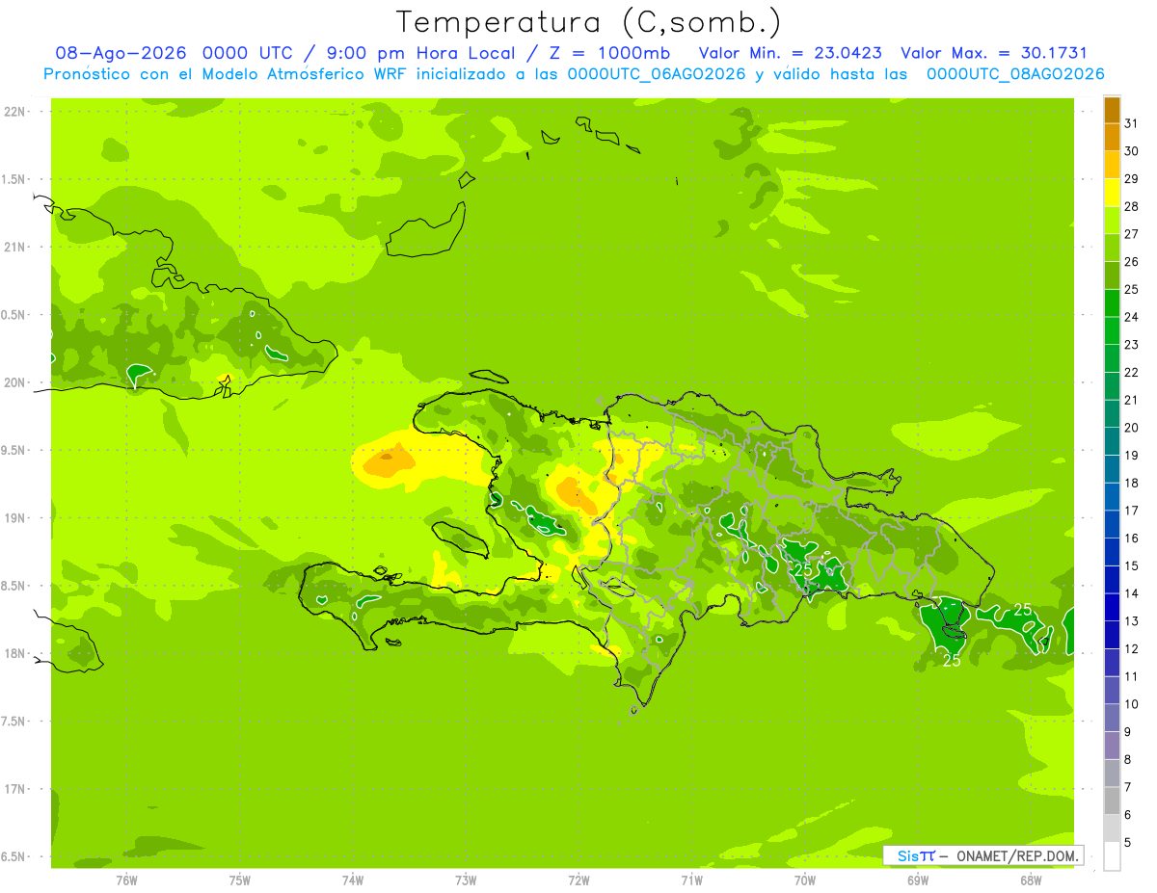The width and height of the screenshot is (1157, 893).
Task: Click the 70W longitude axis label
Action: point(805,880)
